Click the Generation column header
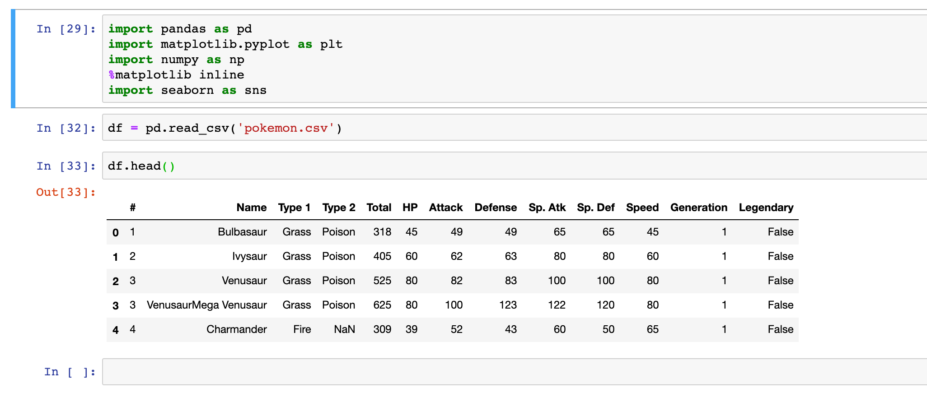Image resolution: width=927 pixels, height=397 pixels. click(x=699, y=208)
